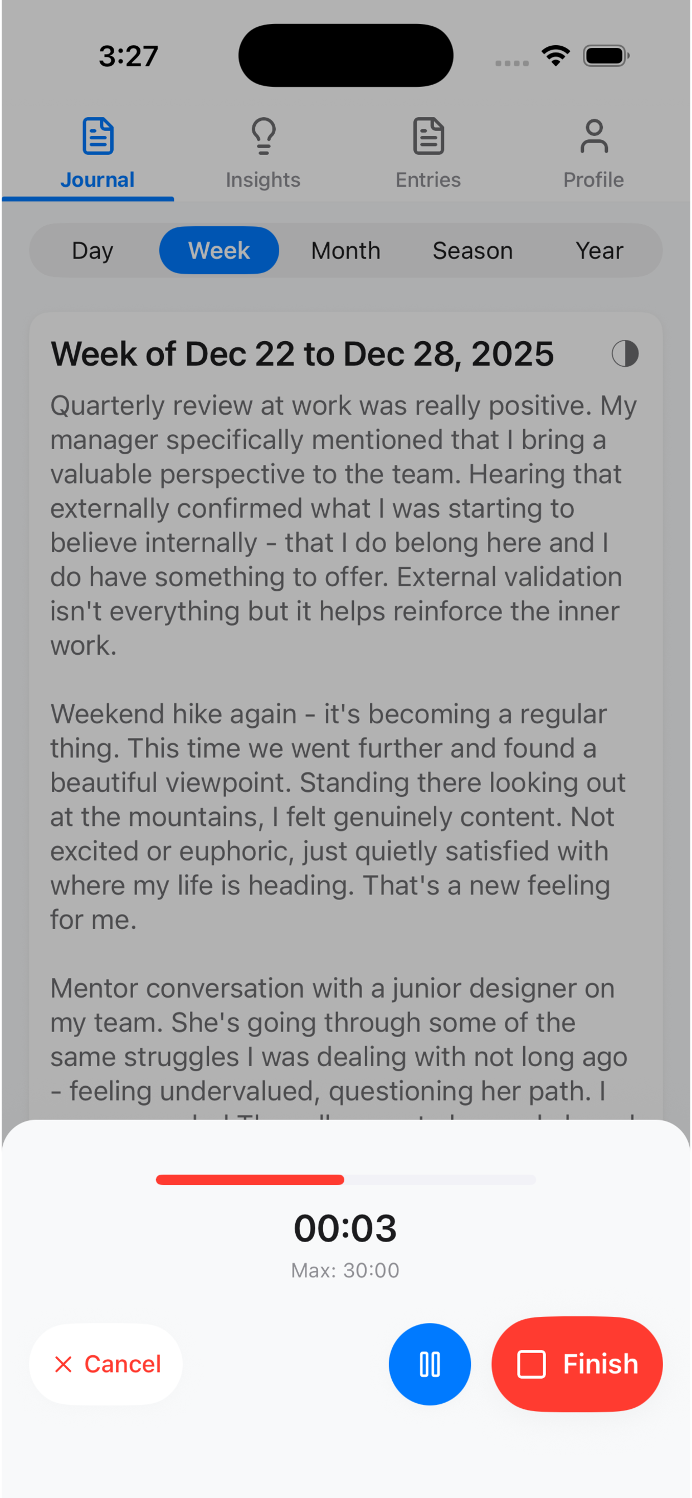This screenshot has width=692, height=1498.
Task: Select the Week view segment
Action: [x=218, y=251]
